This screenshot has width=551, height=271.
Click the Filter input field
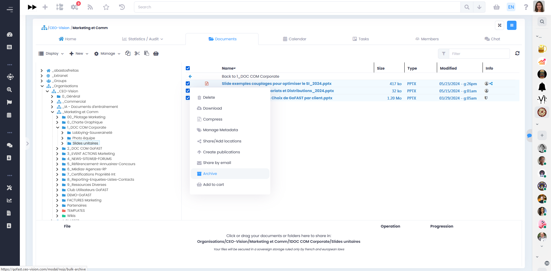click(x=479, y=54)
